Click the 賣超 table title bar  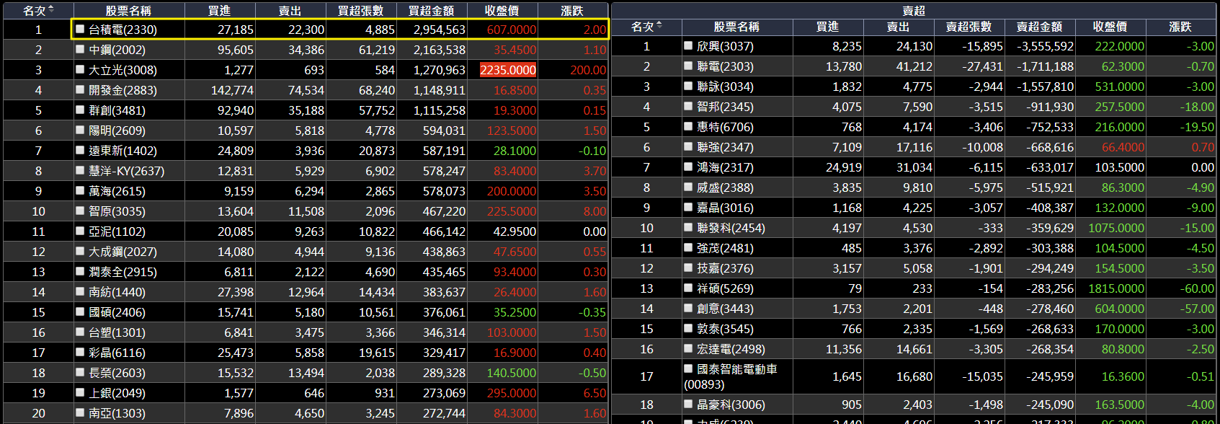pyautogui.click(x=914, y=10)
